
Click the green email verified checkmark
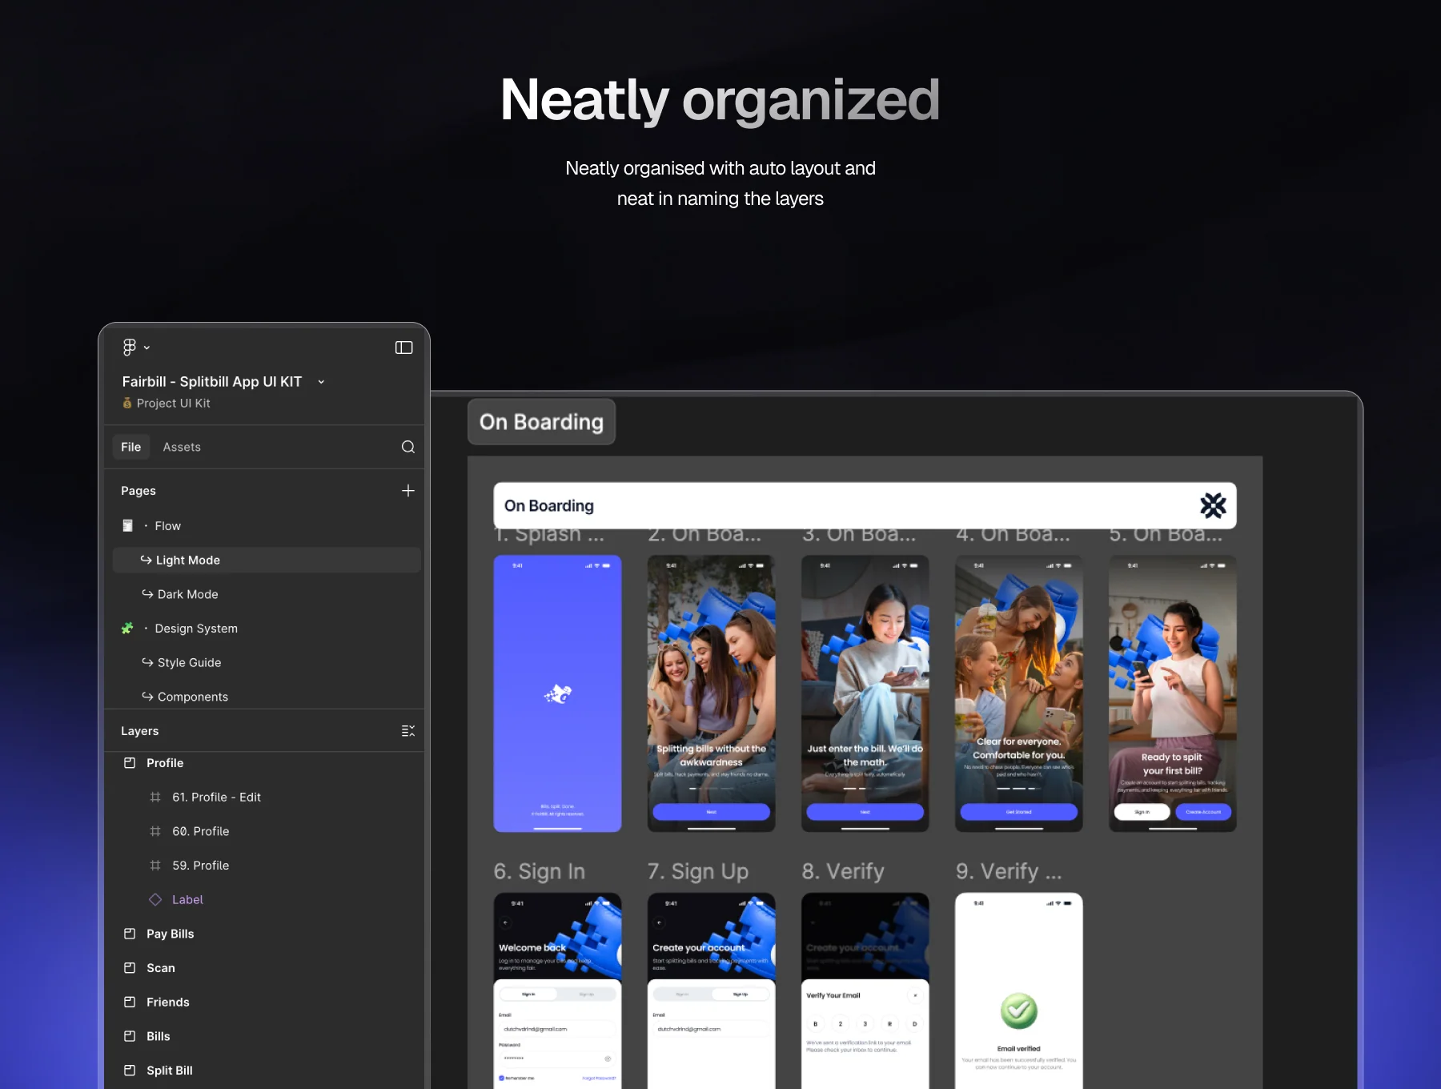(x=1019, y=1011)
